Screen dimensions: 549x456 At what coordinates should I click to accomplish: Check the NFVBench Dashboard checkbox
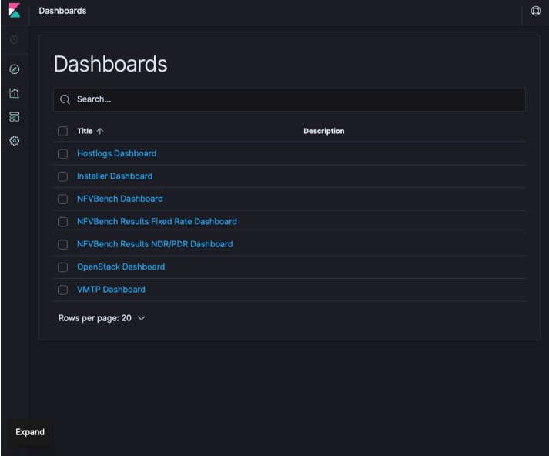(62, 199)
